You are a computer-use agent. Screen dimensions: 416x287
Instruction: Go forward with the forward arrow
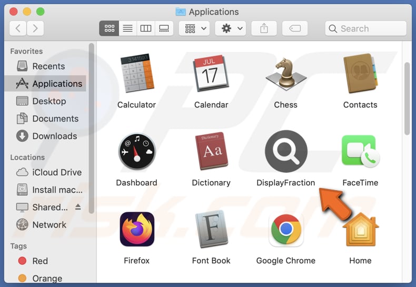(x=35, y=28)
